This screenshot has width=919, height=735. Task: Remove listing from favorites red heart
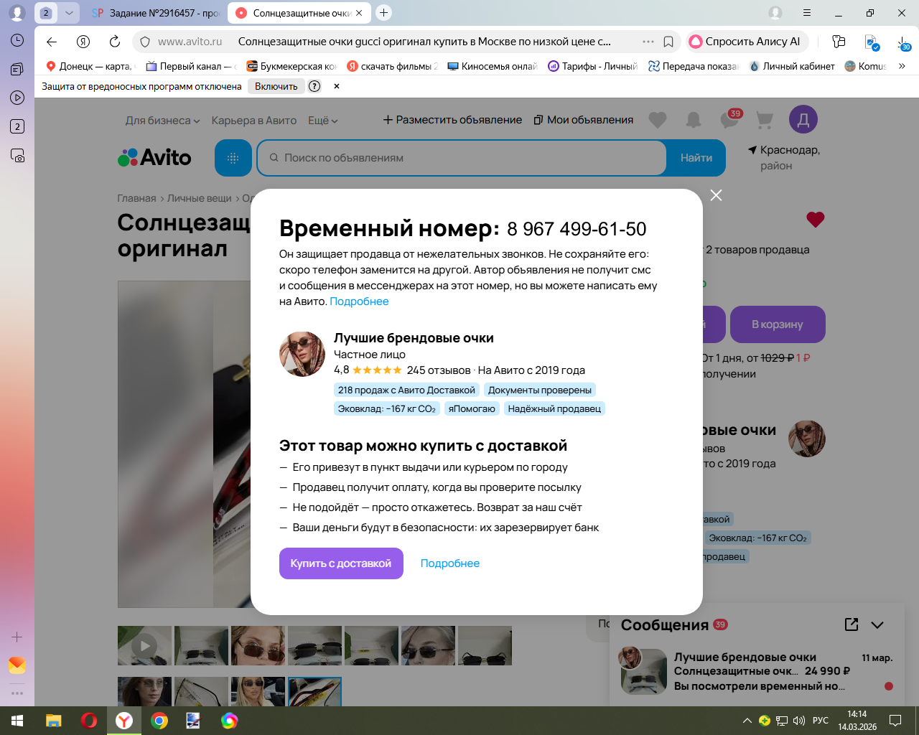[x=815, y=219]
